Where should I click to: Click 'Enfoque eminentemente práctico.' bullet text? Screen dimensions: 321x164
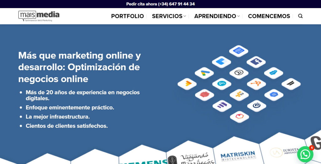pyautogui.click(x=70, y=107)
